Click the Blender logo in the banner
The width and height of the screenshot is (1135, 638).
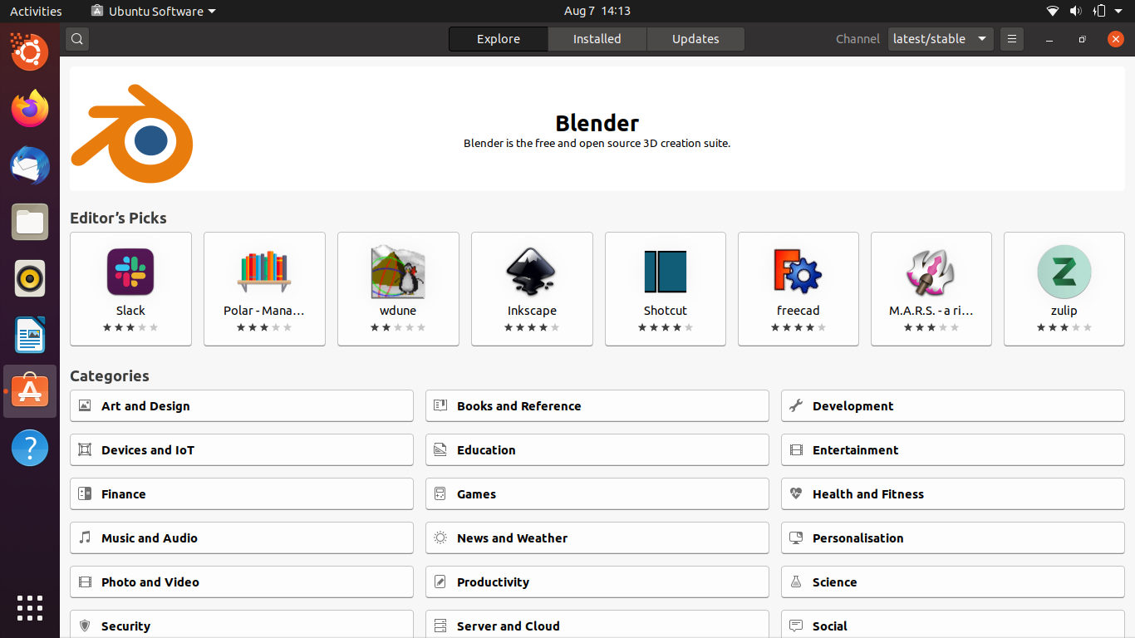pos(132,135)
